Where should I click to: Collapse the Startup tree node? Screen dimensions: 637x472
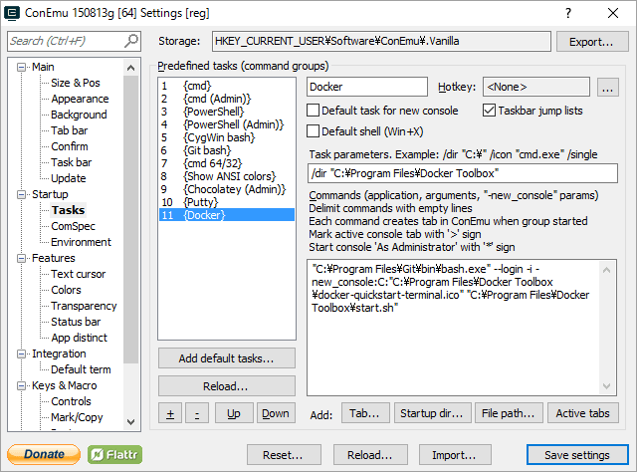point(21,194)
